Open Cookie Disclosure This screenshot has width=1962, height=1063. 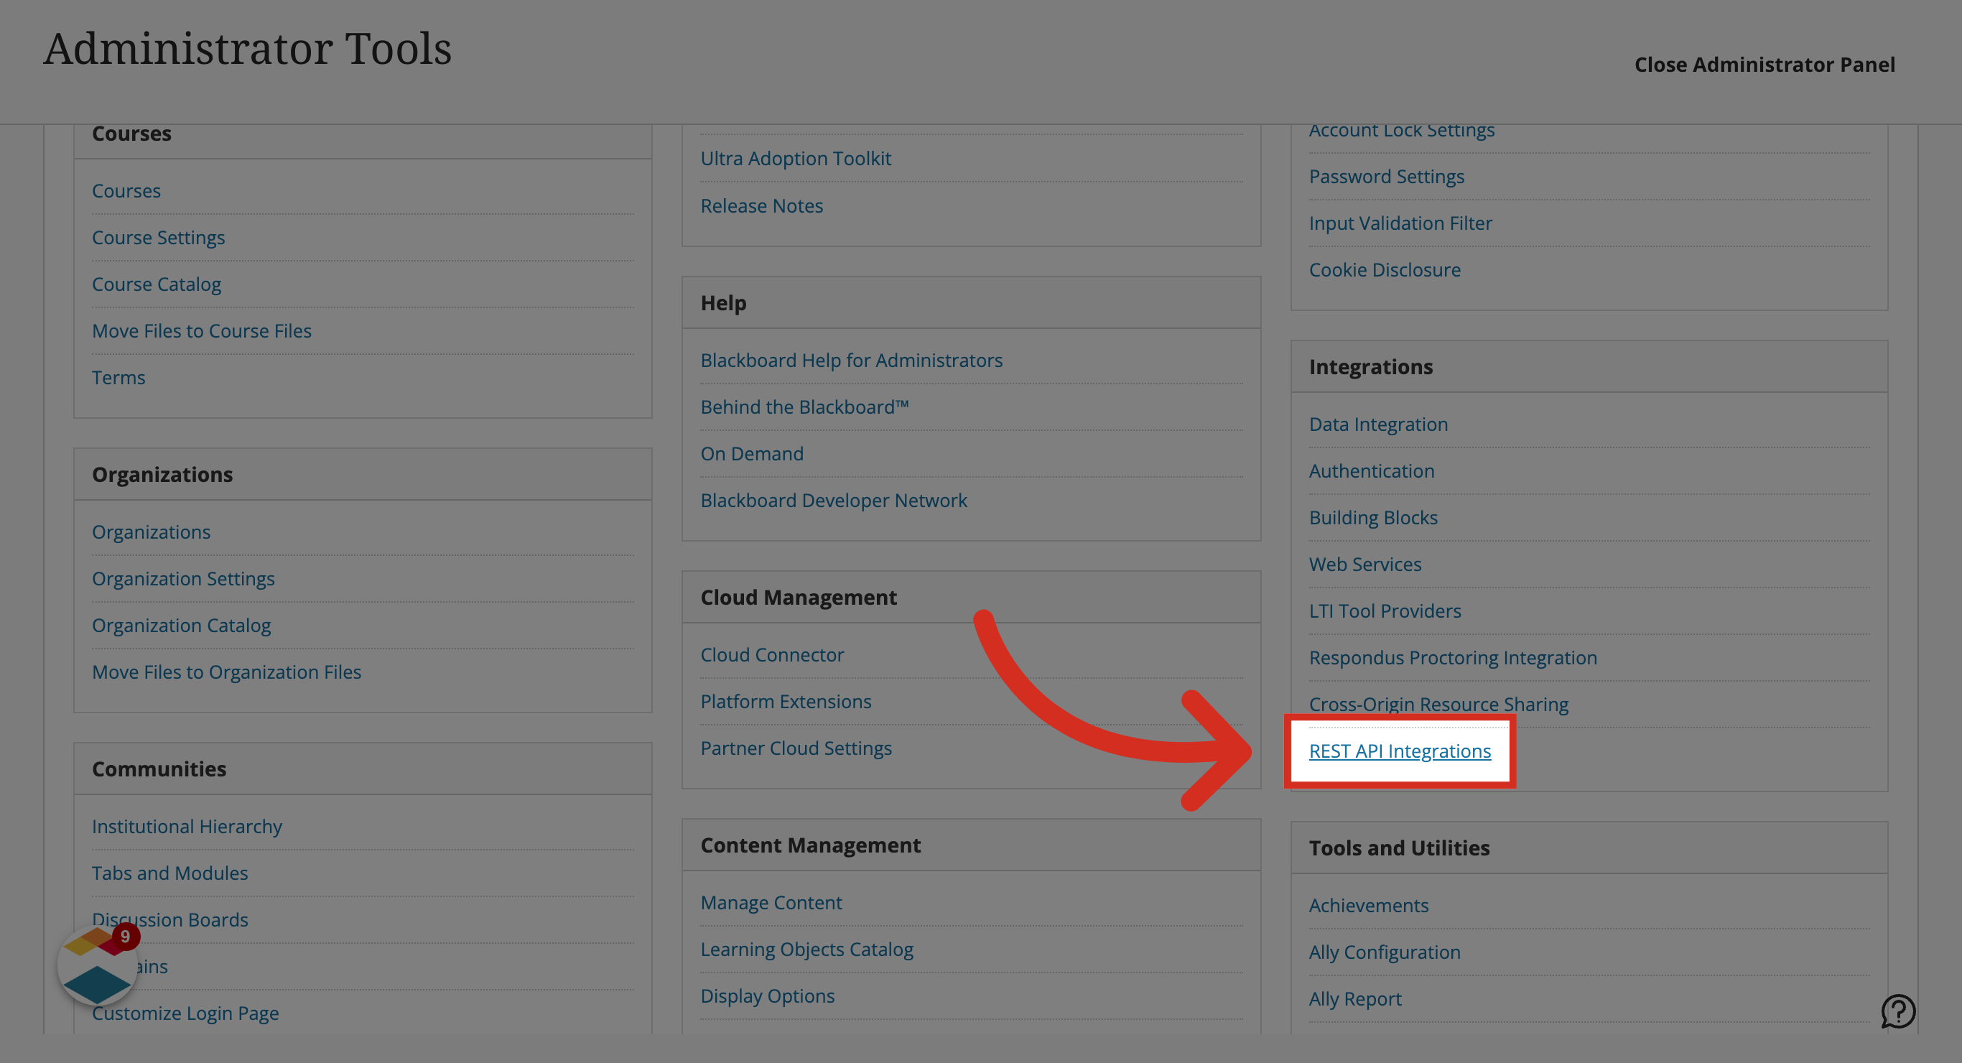(1385, 270)
